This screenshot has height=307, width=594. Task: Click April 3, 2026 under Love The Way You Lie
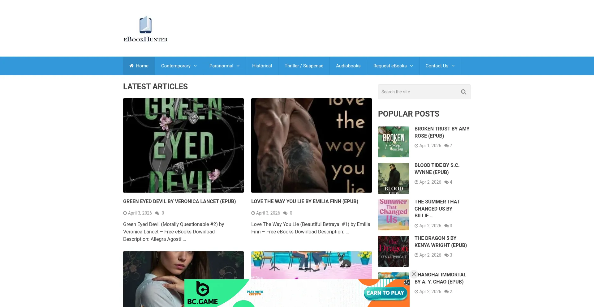[268, 213]
